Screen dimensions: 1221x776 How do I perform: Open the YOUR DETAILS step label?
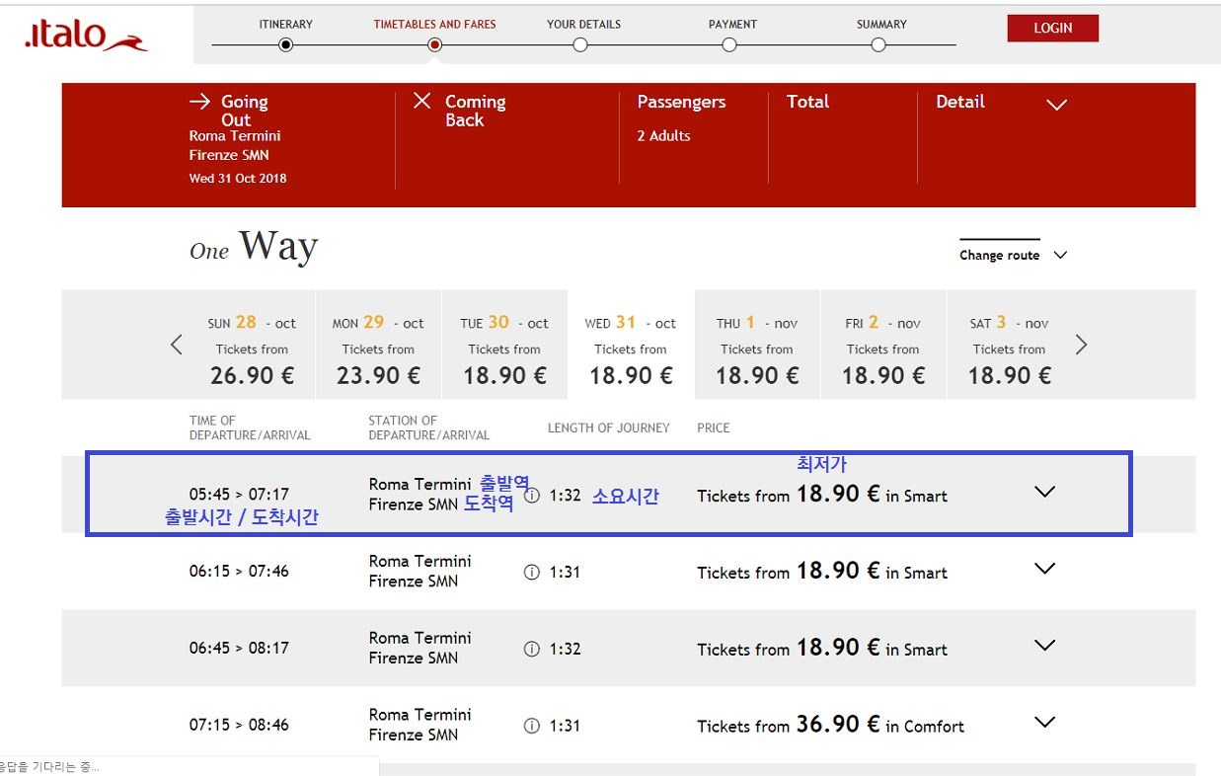pos(583,24)
